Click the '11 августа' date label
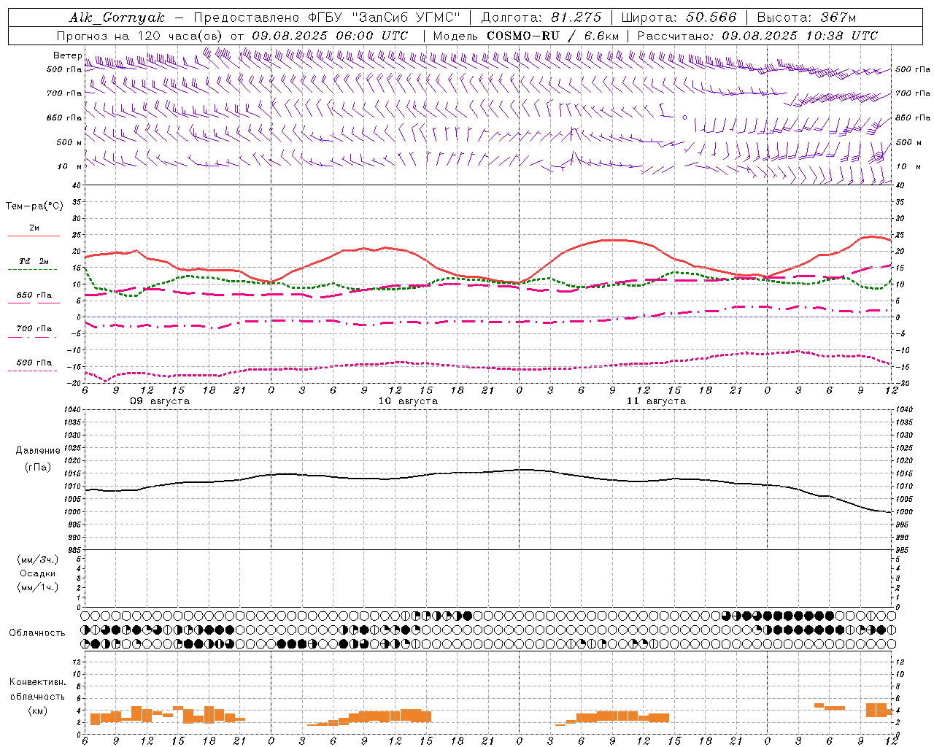The image size is (934, 747). (656, 401)
